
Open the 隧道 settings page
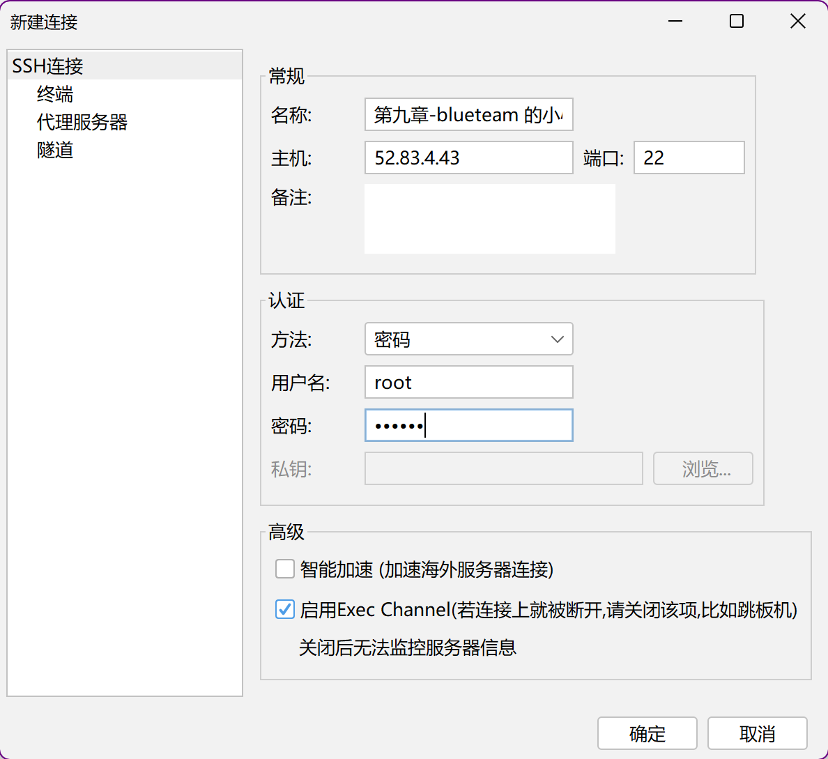pyautogui.click(x=55, y=150)
